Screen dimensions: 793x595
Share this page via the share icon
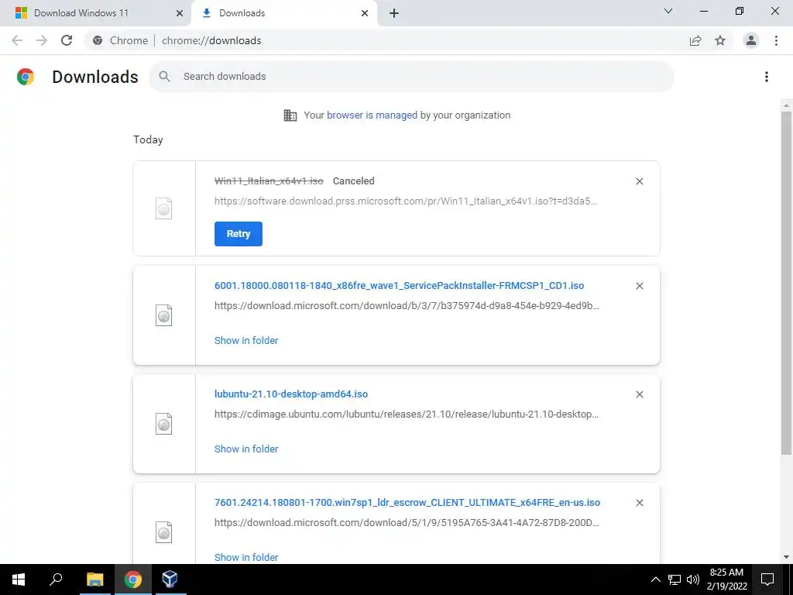click(x=695, y=40)
